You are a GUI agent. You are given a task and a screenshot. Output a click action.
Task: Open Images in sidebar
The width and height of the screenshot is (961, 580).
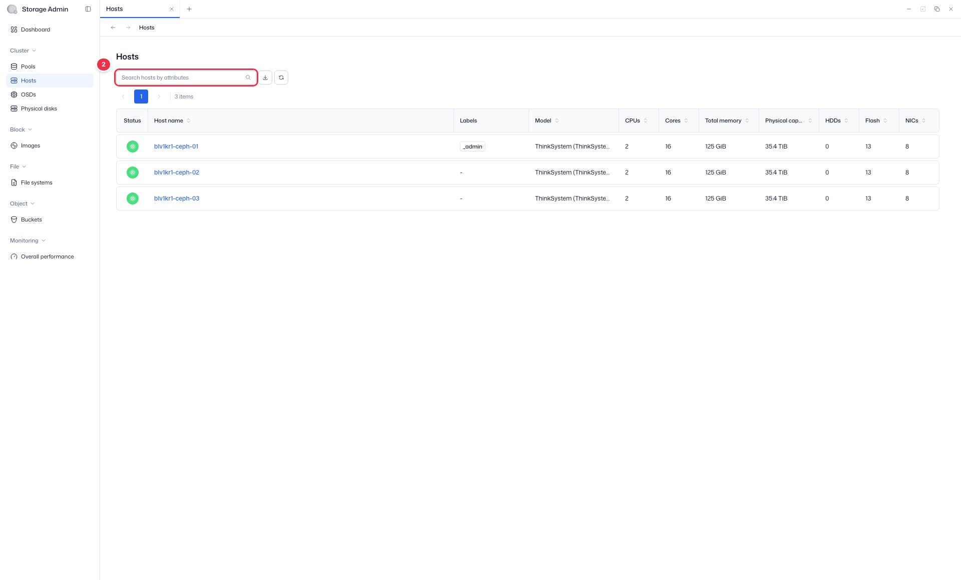[50, 145]
